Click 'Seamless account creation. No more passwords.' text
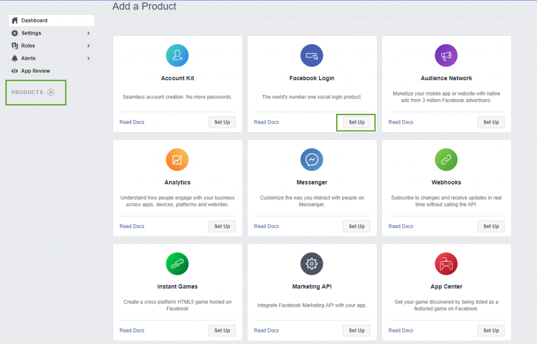The height and width of the screenshot is (344, 537). [177, 97]
